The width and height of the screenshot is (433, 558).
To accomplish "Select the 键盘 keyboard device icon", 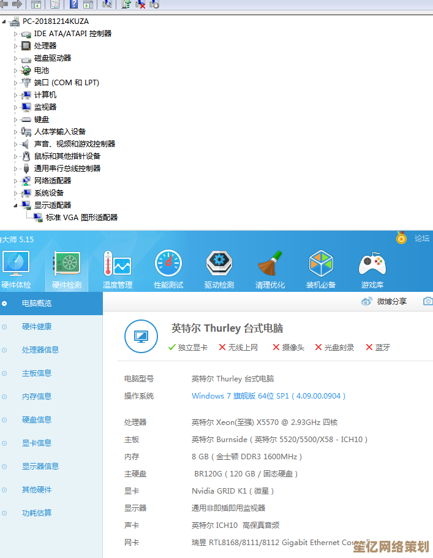I will (x=26, y=120).
